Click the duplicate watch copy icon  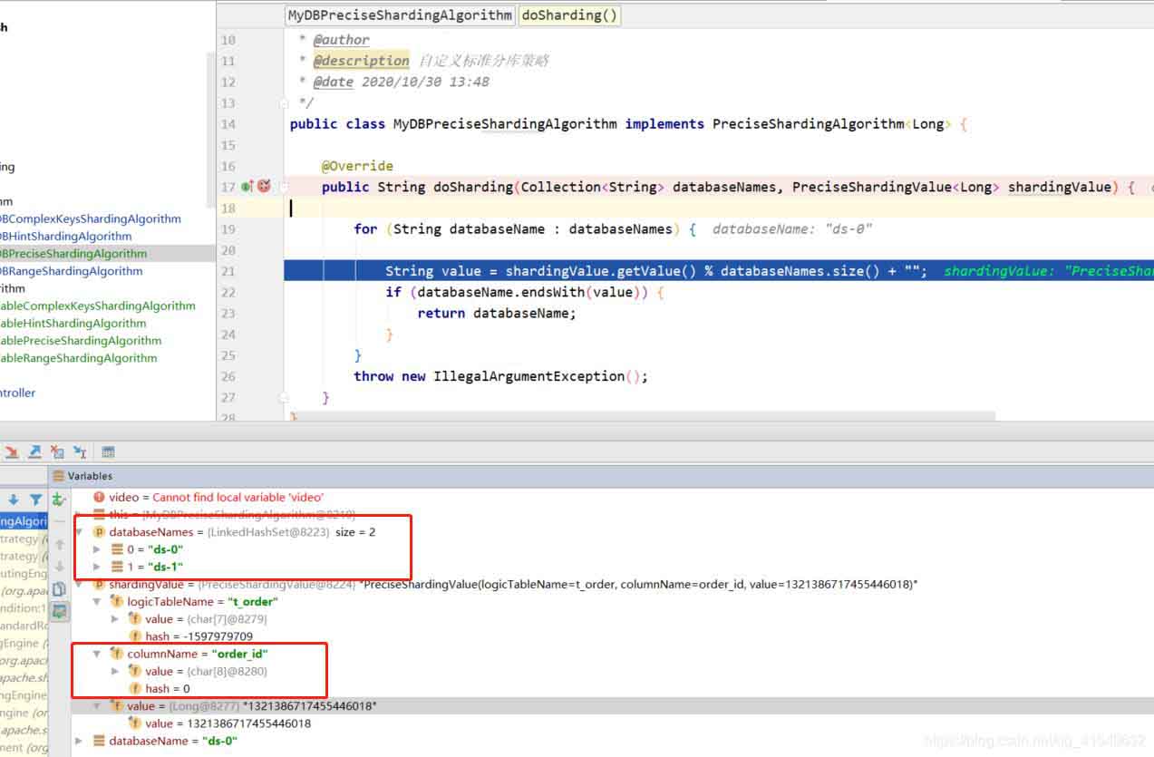[59, 588]
